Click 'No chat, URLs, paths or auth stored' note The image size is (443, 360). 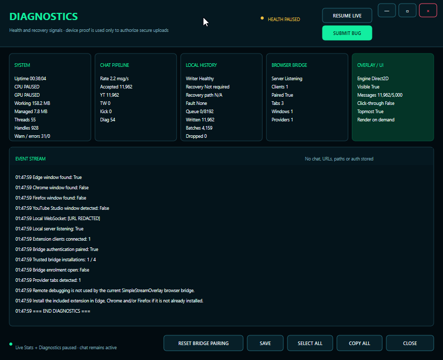pyautogui.click(x=339, y=159)
